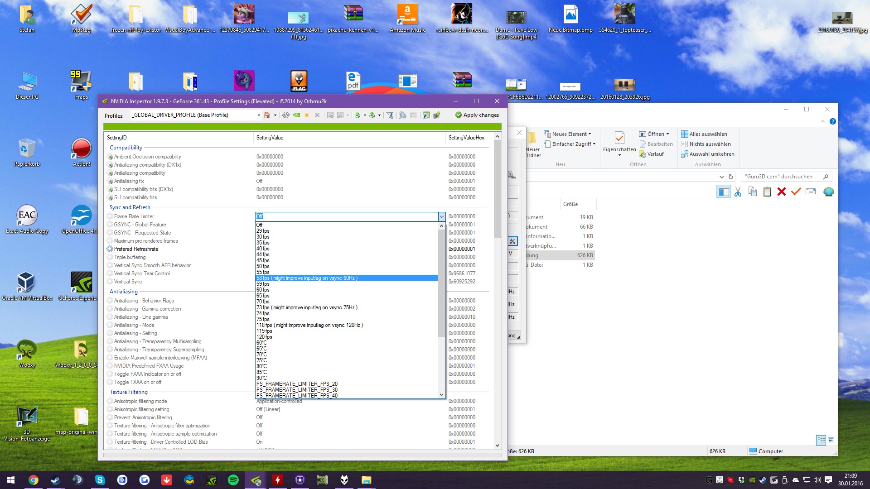Click the filter user-modified settings icon
The width and height of the screenshot is (870, 489).
[x=390, y=115]
